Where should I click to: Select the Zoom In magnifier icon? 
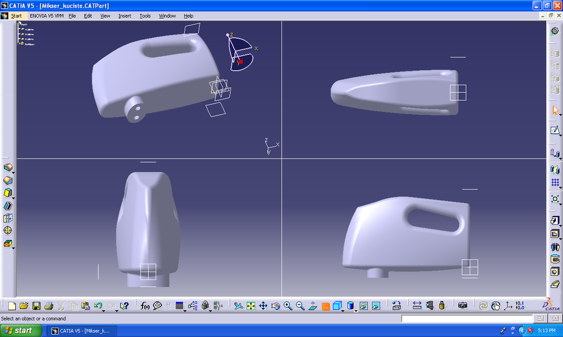(287, 305)
